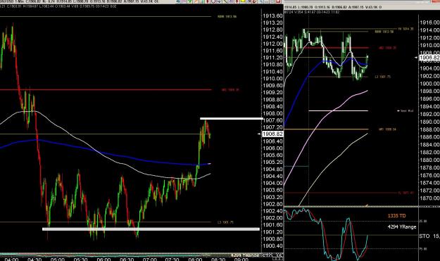Click the 1904.80 price label on left axis

tap(272, 170)
